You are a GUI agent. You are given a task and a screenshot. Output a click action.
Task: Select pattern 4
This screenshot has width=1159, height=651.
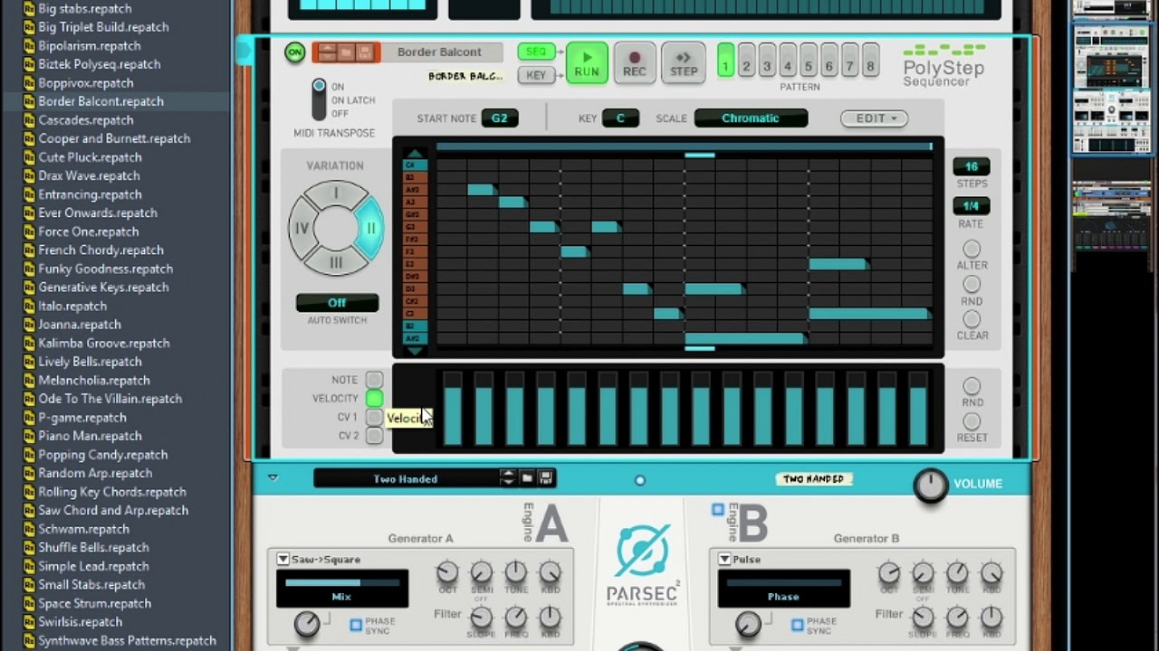click(x=788, y=60)
